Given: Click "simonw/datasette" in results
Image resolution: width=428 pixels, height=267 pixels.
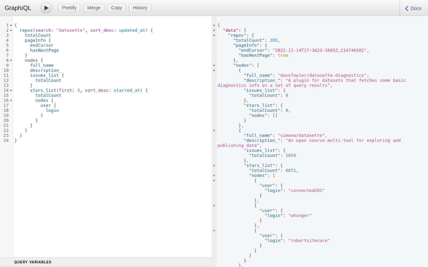Looking at the screenshot, I should coord(301,136).
